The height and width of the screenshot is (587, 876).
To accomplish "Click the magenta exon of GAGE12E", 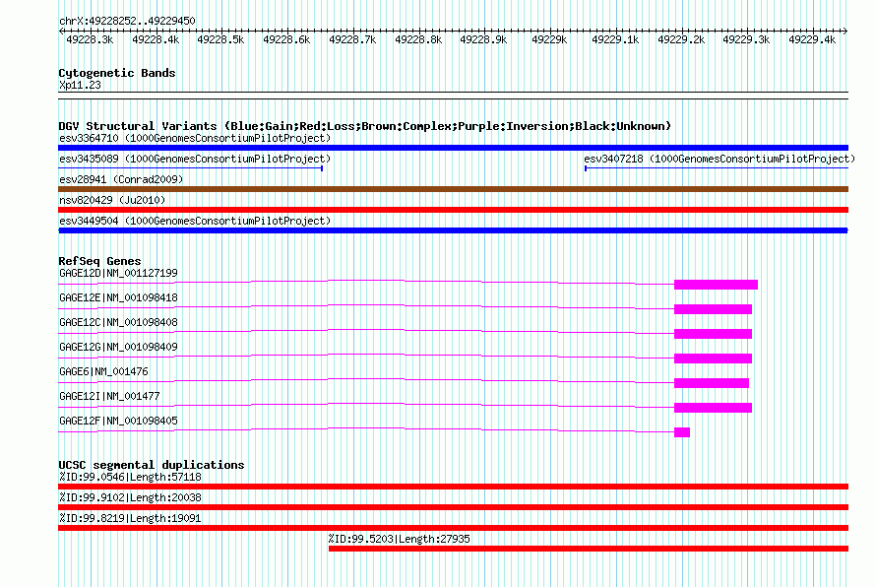I will point(713,309).
